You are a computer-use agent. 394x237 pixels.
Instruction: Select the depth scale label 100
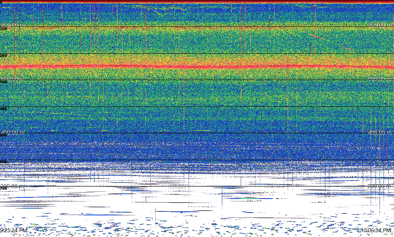(x=4, y=29)
